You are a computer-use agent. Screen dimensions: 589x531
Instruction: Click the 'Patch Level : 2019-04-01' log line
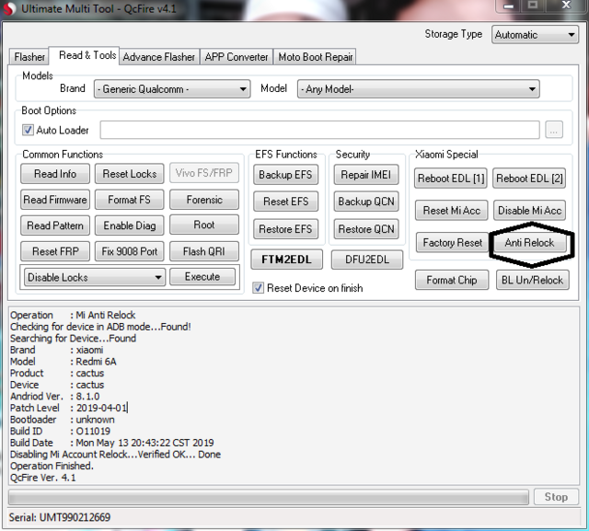69,408
